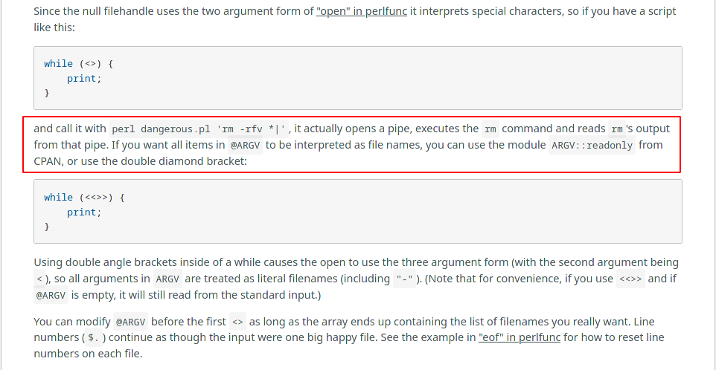Click the inline <<>> code snippet
This screenshot has height=370, width=716.
(x=630, y=279)
